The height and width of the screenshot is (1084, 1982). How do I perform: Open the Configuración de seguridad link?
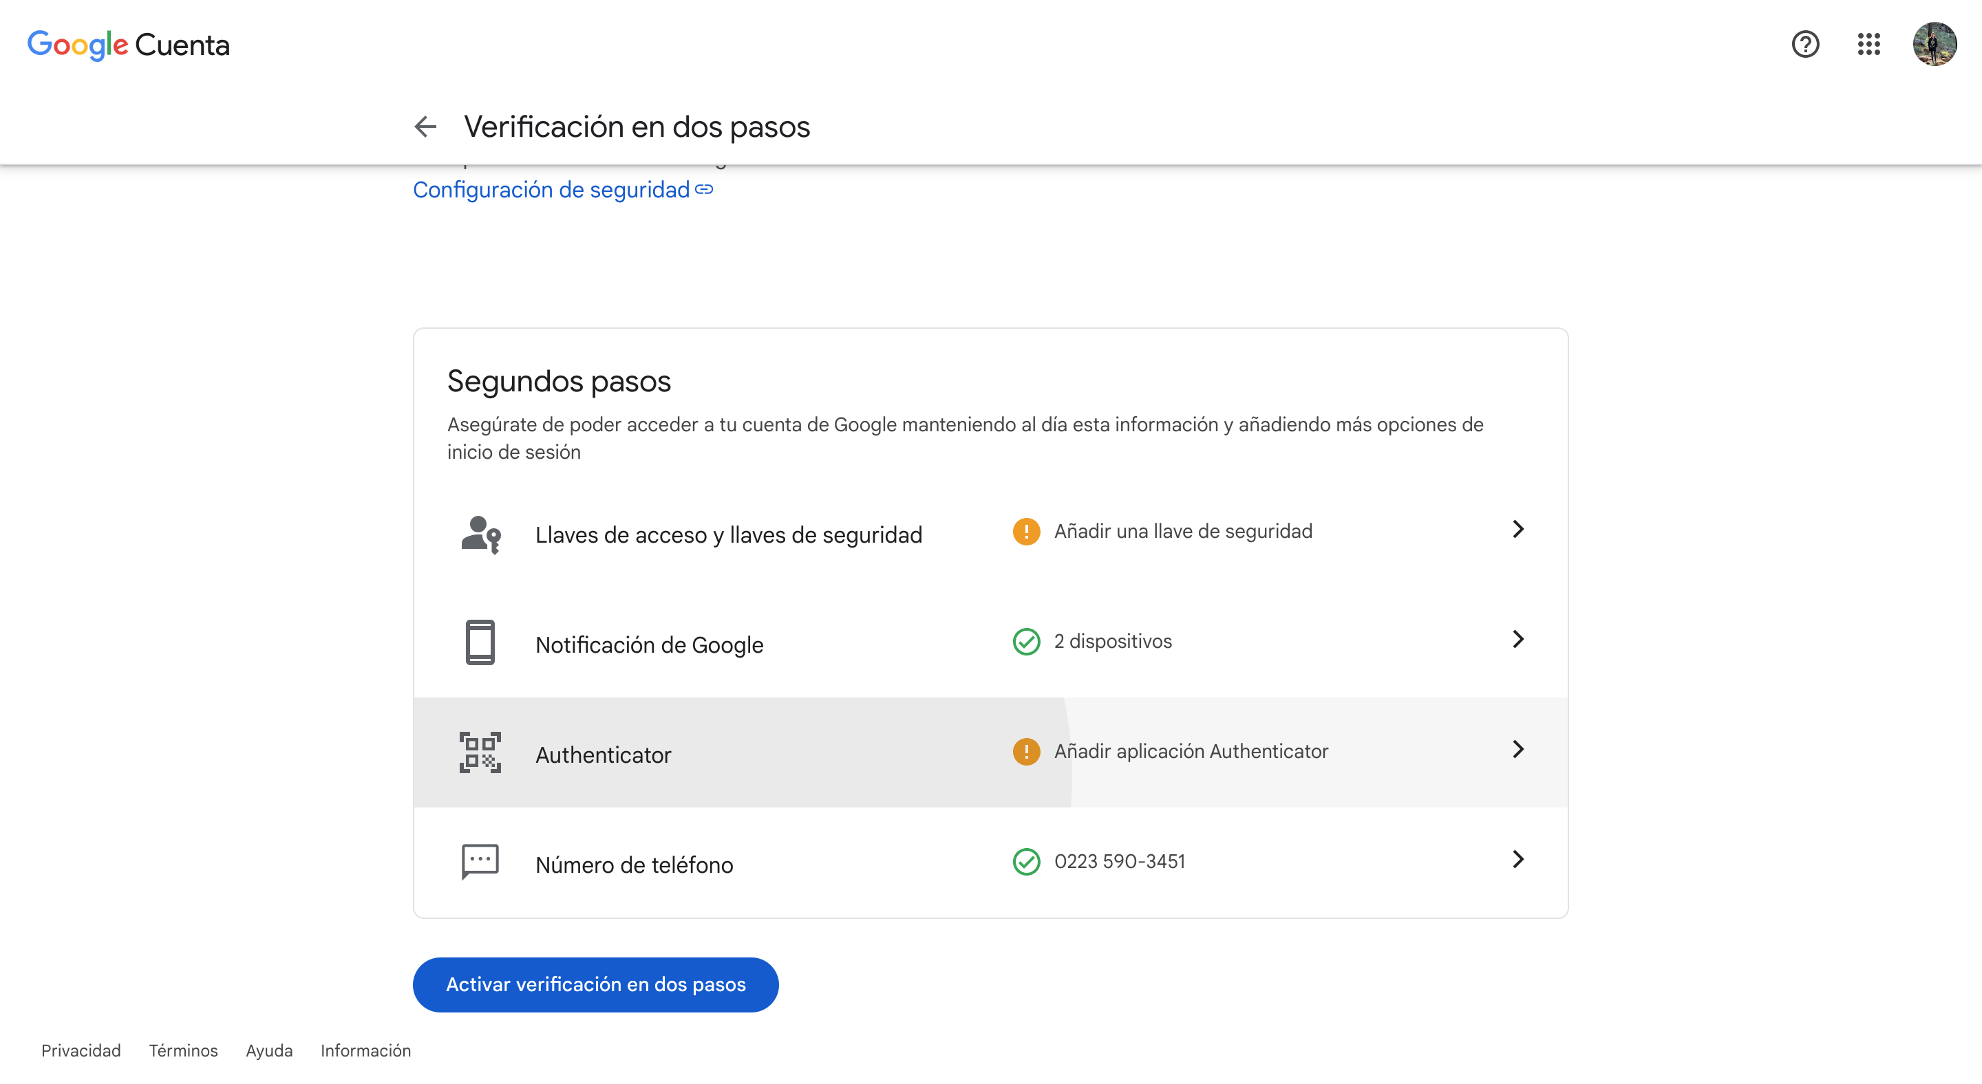click(x=563, y=190)
